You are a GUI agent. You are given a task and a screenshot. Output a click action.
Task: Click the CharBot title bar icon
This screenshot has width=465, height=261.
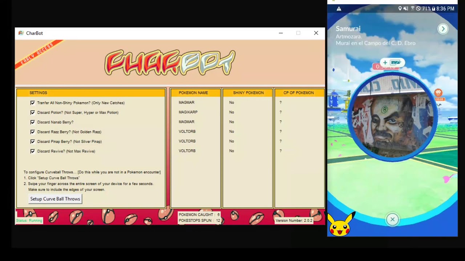click(x=21, y=33)
